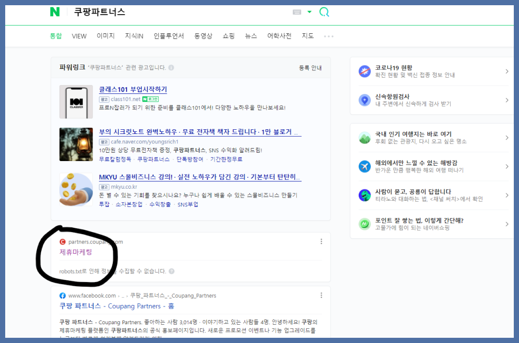Expand the 신속항원검사 chevron
The width and height of the screenshot is (519, 343).
(x=507, y=100)
